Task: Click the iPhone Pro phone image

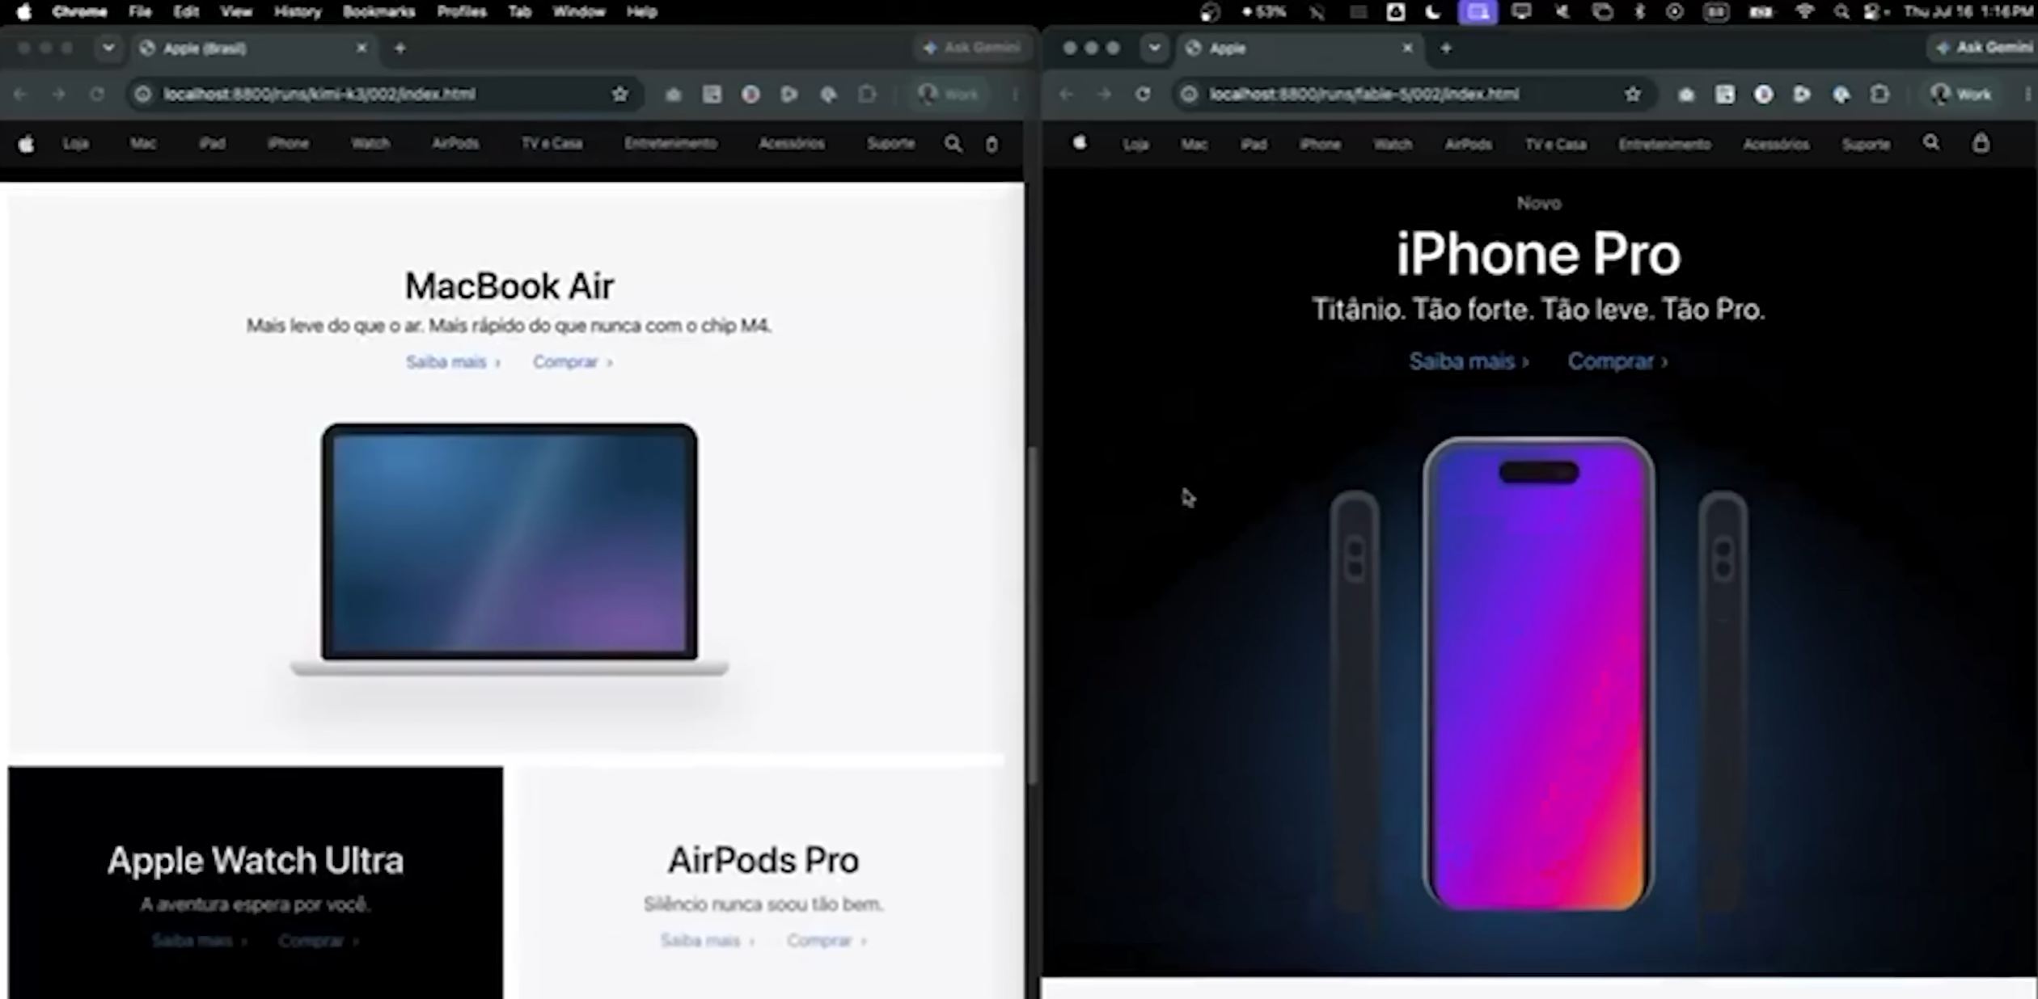Action: pos(1538,675)
